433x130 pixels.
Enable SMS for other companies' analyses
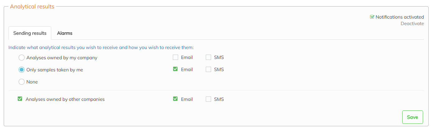pyautogui.click(x=209, y=99)
